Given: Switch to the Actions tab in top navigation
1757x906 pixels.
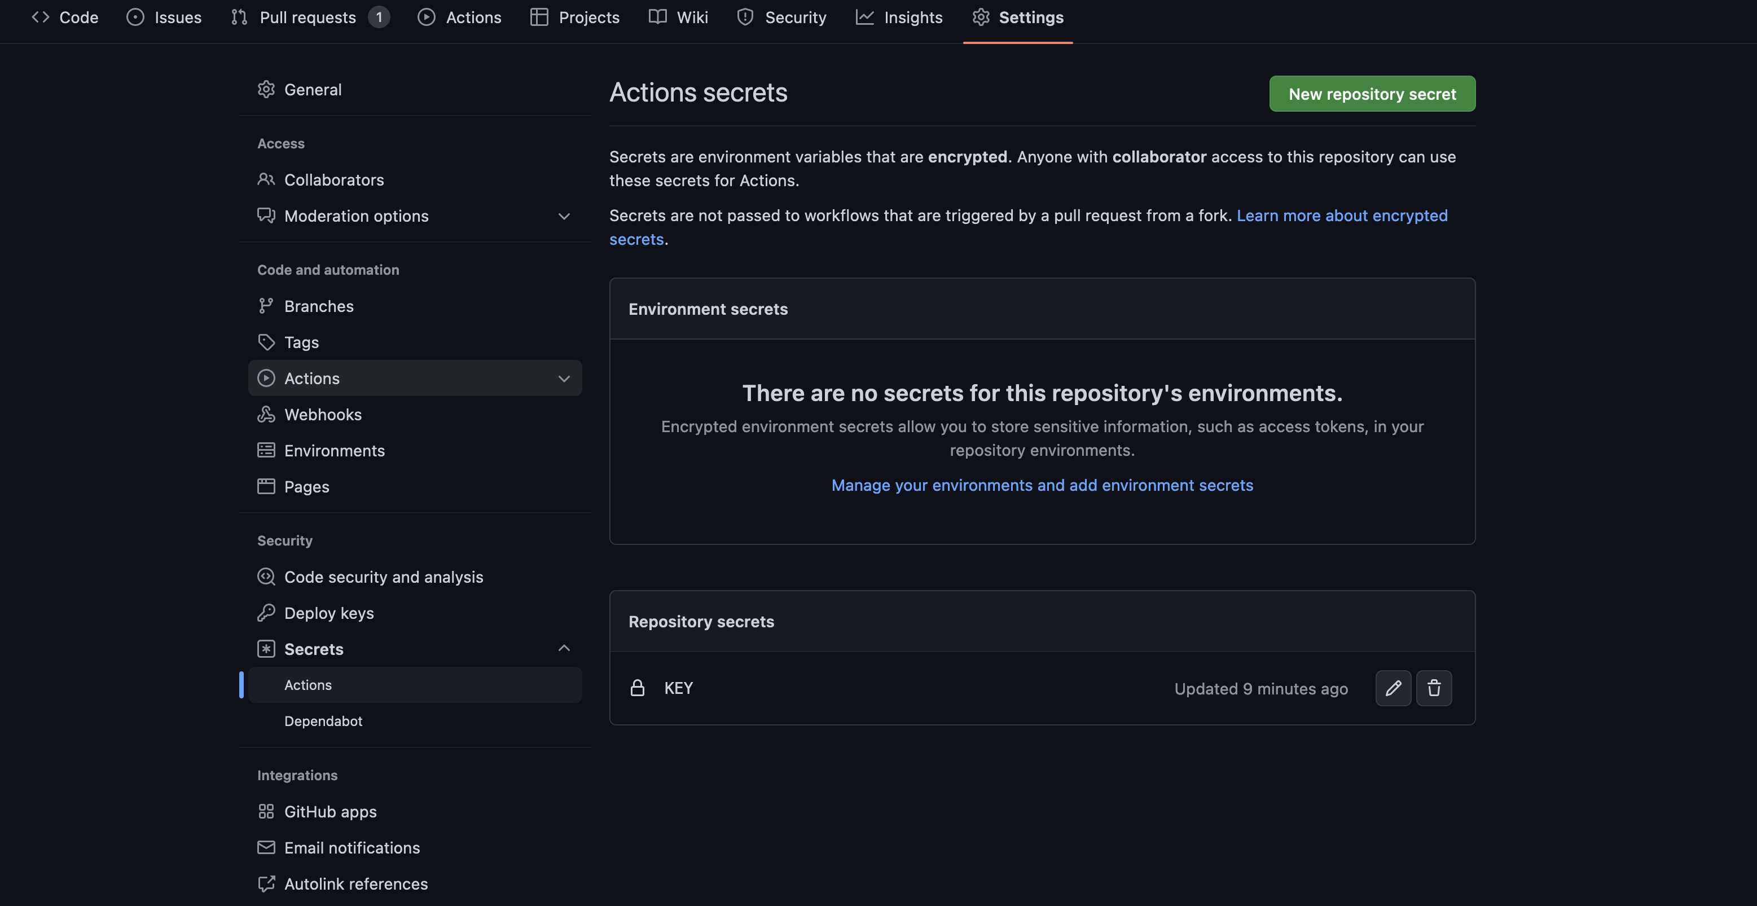Looking at the screenshot, I should click(x=459, y=17).
